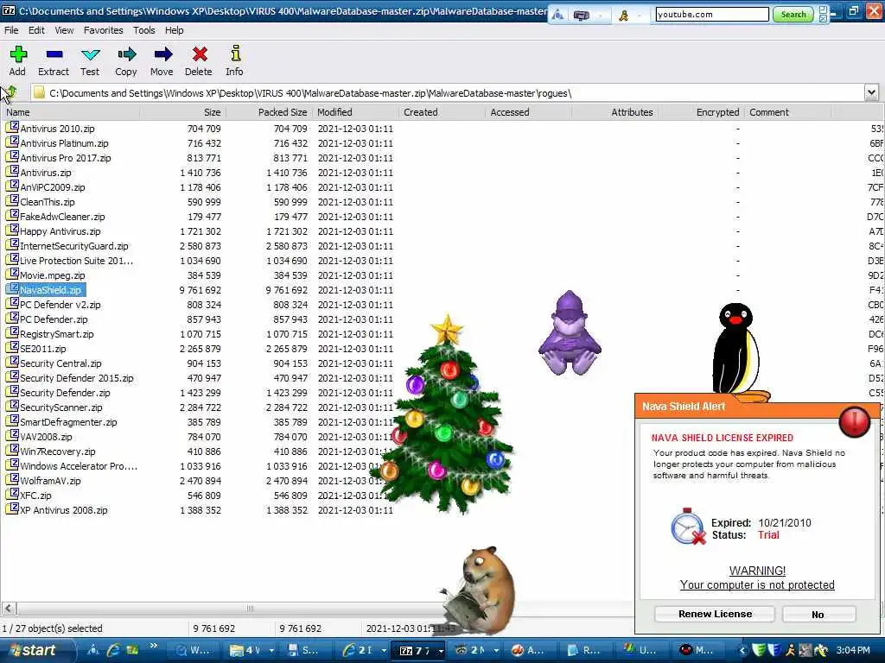The width and height of the screenshot is (885, 663).
Task: Select Antivirus 2010.zip file
Action: click(50, 129)
